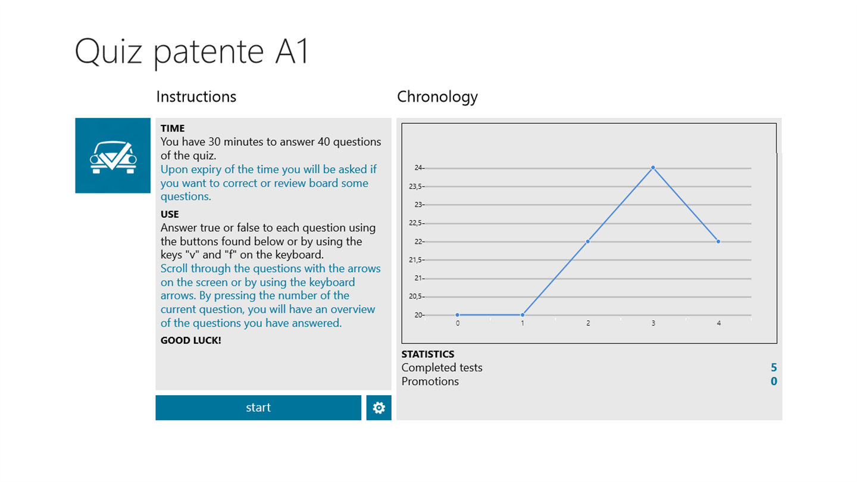The height and width of the screenshot is (482, 857).
Task: Click the Promotions label
Action: tap(430, 381)
